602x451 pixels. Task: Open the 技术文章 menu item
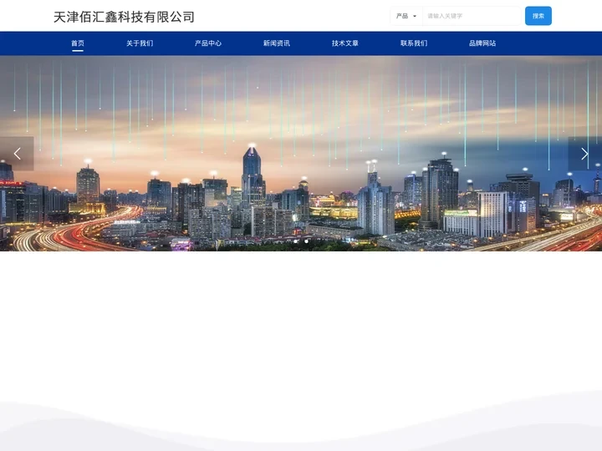pyautogui.click(x=345, y=43)
